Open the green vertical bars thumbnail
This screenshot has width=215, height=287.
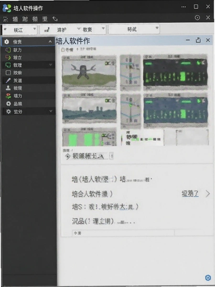pyautogui.click(x=89, y=137)
